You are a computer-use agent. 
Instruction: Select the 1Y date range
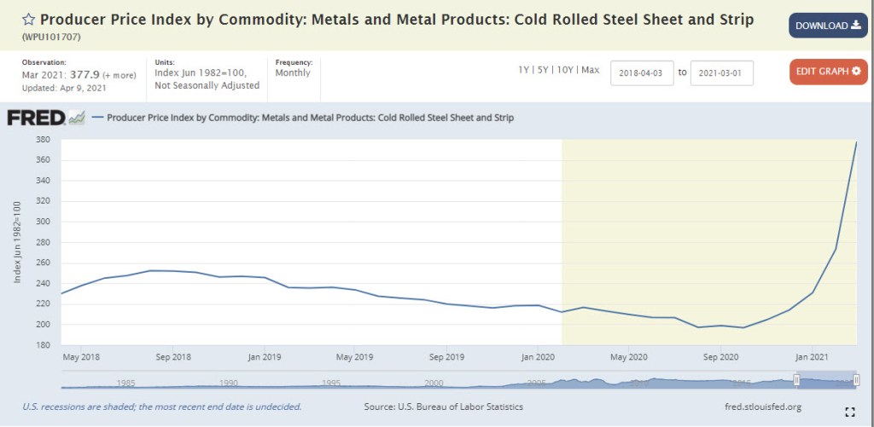point(525,70)
